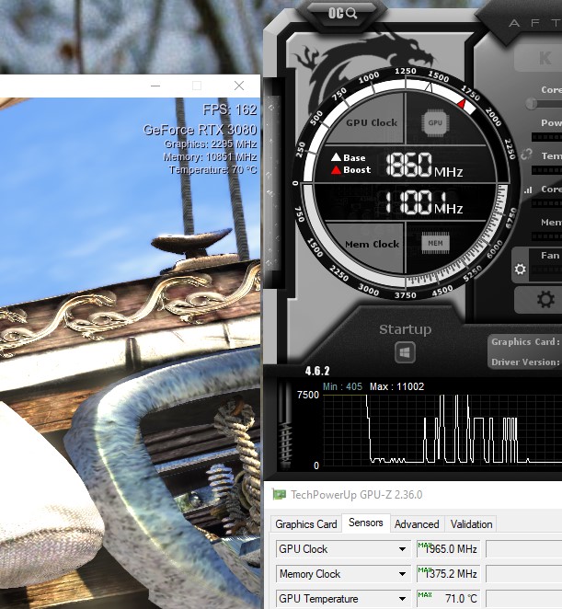Click the Graphics: 2295 MHz overlay text
The height and width of the screenshot is (609, 562).
211,144
